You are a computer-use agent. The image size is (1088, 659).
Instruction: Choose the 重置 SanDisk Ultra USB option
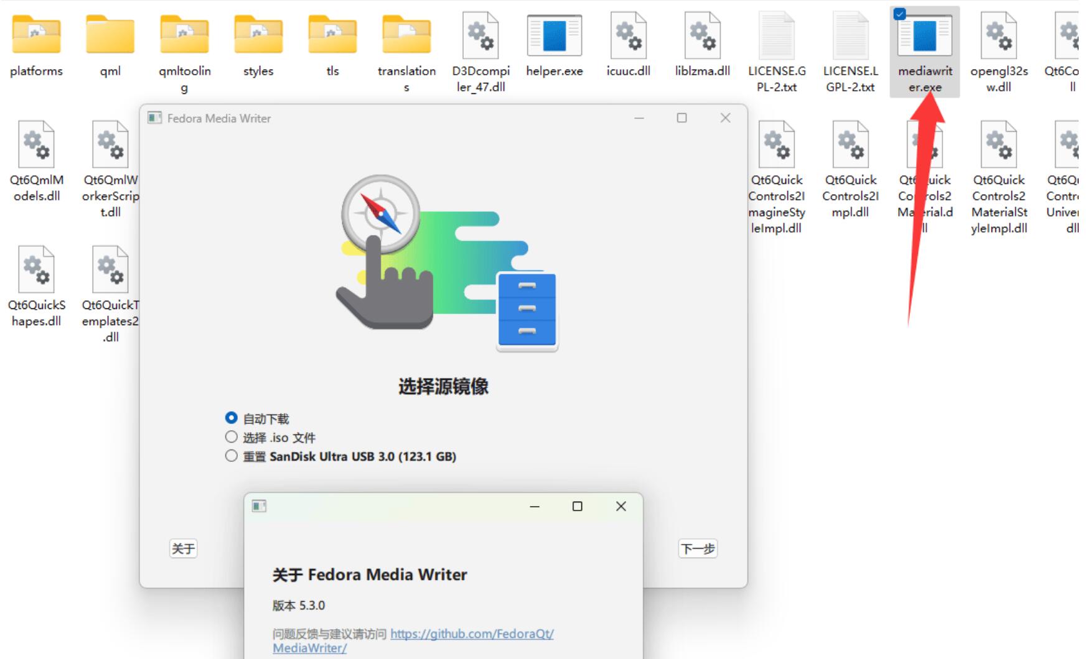click(232, 456)
